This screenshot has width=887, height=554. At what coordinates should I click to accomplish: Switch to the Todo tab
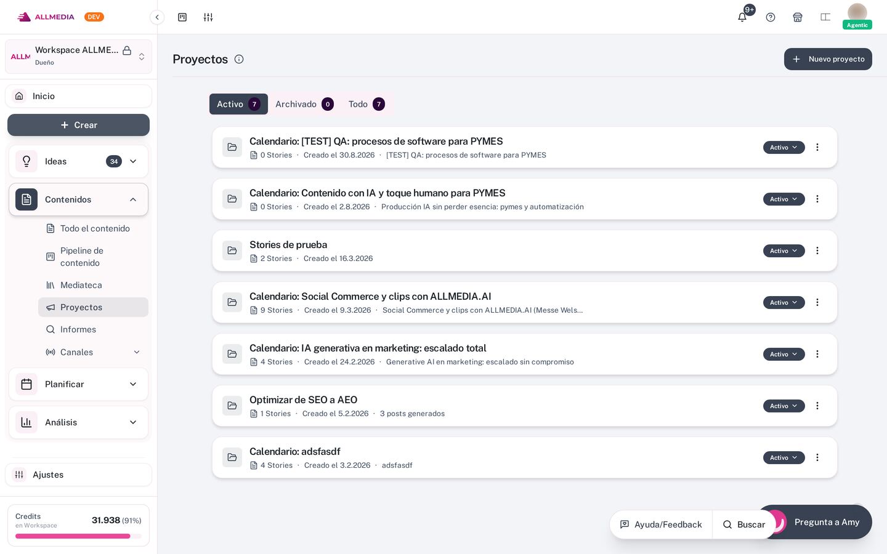tap(367, 104)
